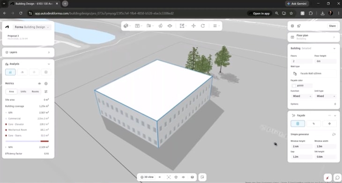Expand the NFA metrics row
This screenshot has height=183, width=342.
point(6,147)
